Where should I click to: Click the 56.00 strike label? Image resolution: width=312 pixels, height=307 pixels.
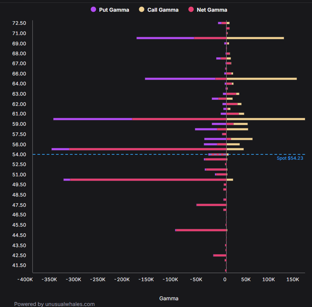[x=19, y=144]
